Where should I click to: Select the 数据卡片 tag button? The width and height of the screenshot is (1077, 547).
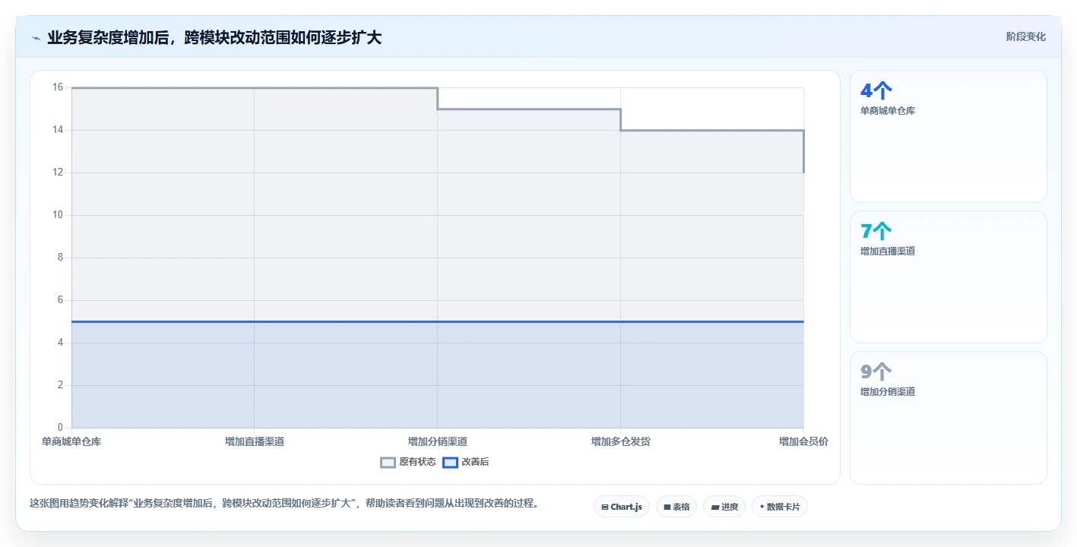[x=779, y=507]
